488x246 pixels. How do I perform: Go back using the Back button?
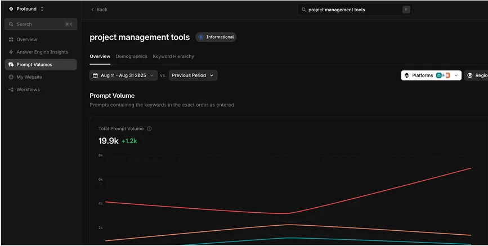click(99, 10)
